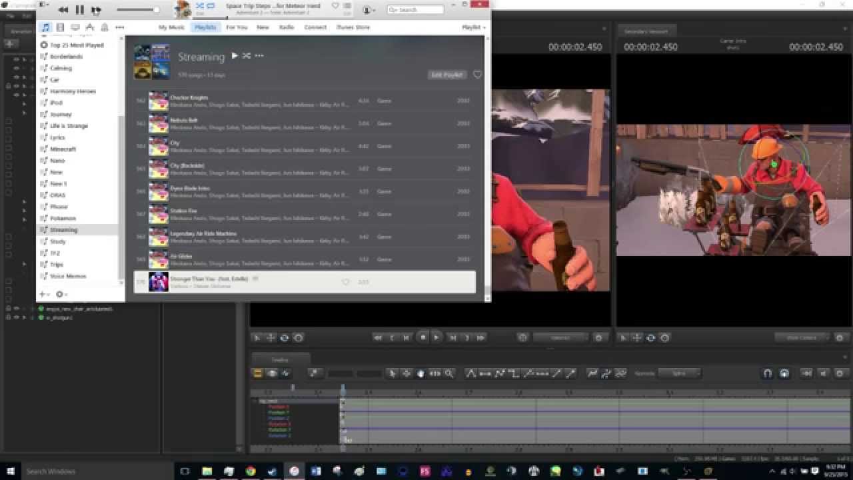This screenshot has width=853, height=480.
Task: Select the TV Shows library icon
Action: click(x=75, y=27)
